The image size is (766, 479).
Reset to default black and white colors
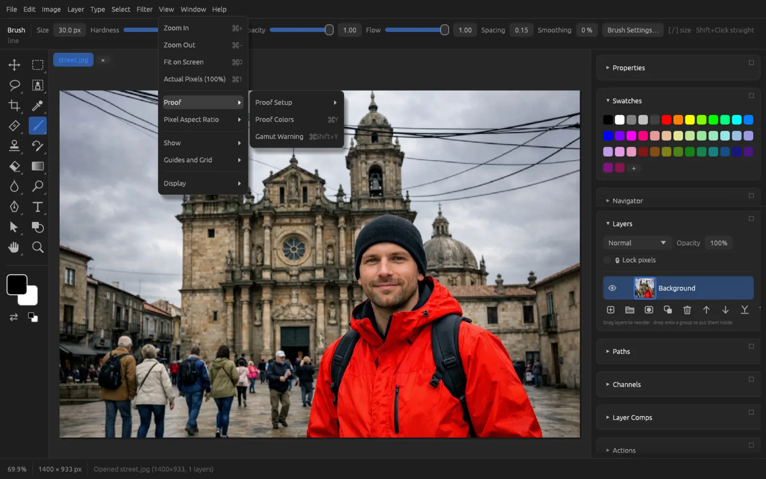33,317
